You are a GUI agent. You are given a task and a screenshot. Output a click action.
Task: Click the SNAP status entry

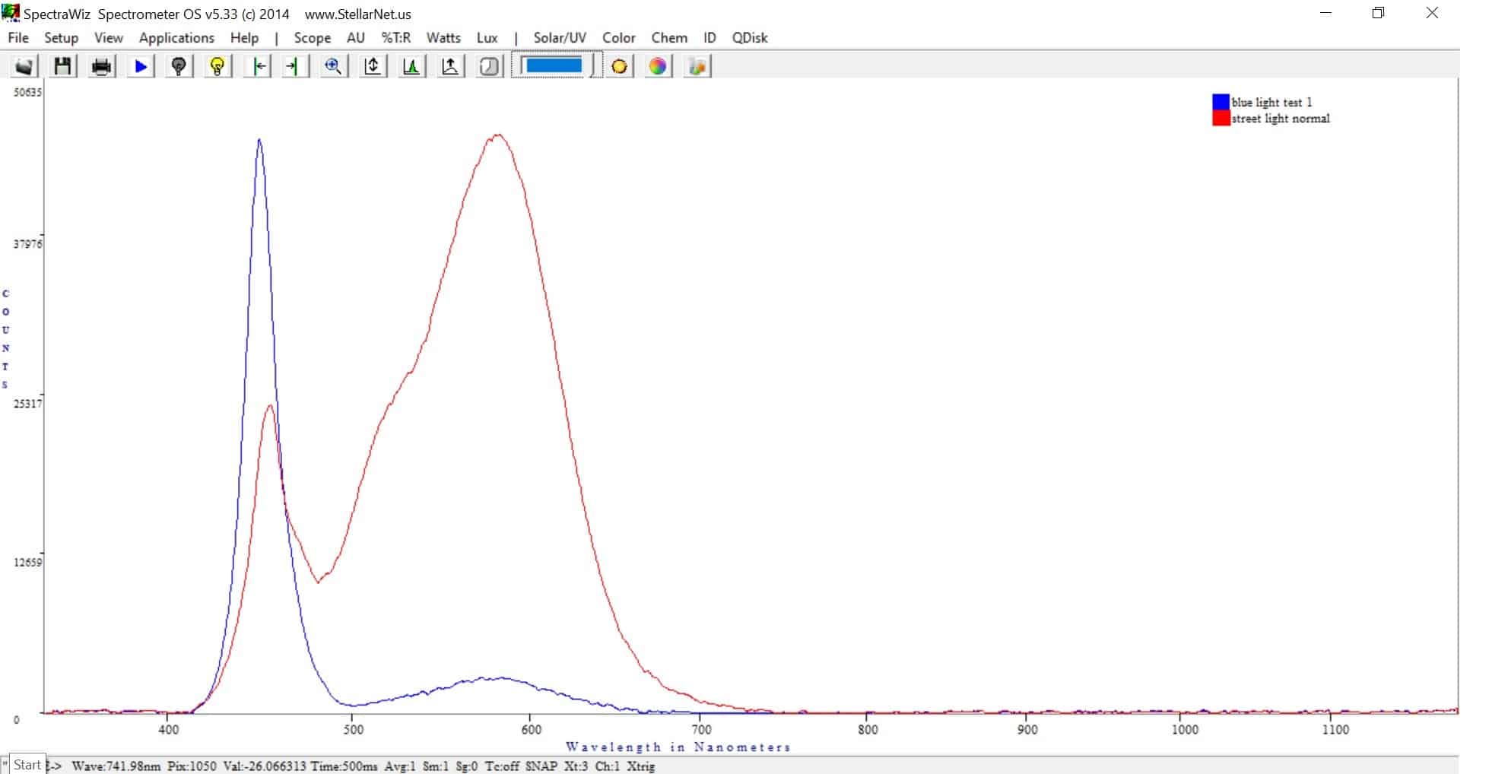tap(541, 766)
